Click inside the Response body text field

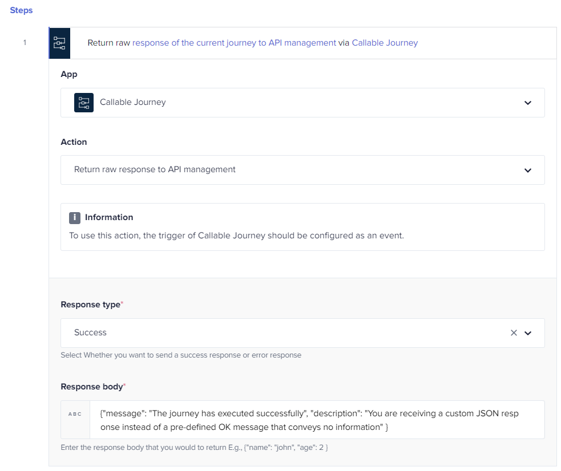pos(317,420)
